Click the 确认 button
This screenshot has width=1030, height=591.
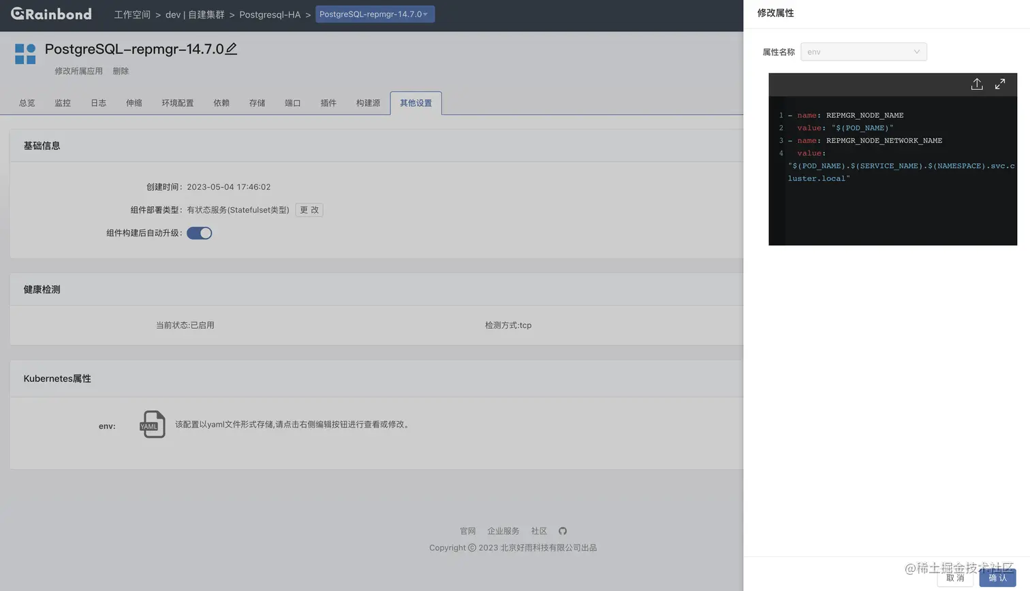click(998, 577)
